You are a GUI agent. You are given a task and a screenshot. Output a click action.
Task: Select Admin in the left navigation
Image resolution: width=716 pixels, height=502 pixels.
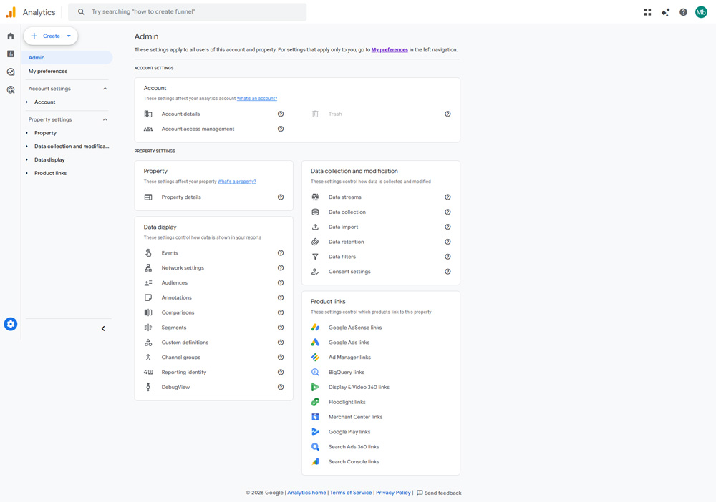click(x=69, y=57)
